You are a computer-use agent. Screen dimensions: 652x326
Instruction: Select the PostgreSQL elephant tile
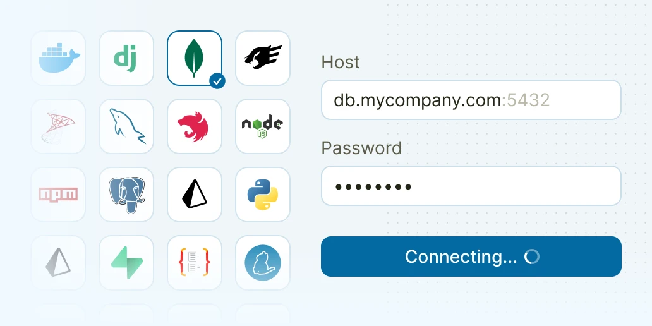pos(126,195)
